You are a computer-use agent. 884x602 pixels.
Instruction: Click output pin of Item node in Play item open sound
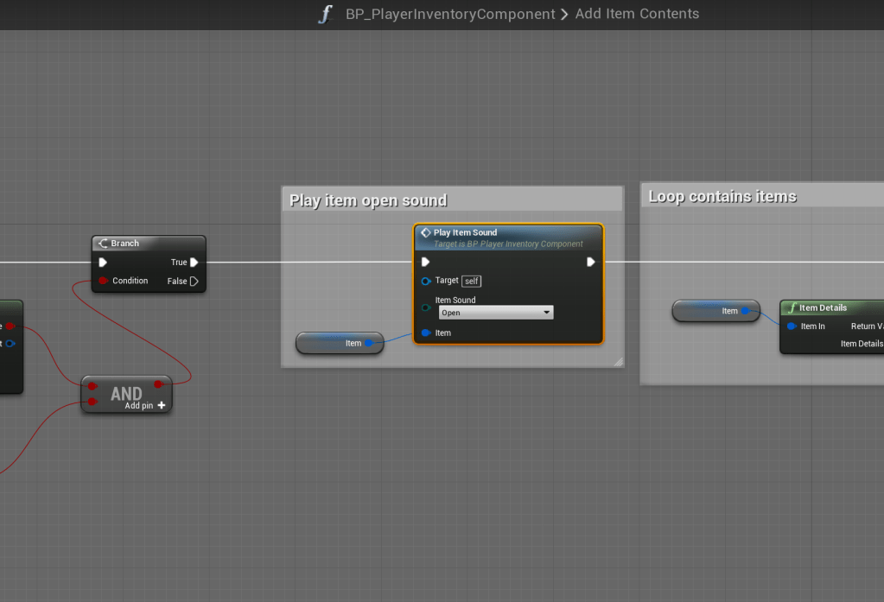click(x=369, y=343)
